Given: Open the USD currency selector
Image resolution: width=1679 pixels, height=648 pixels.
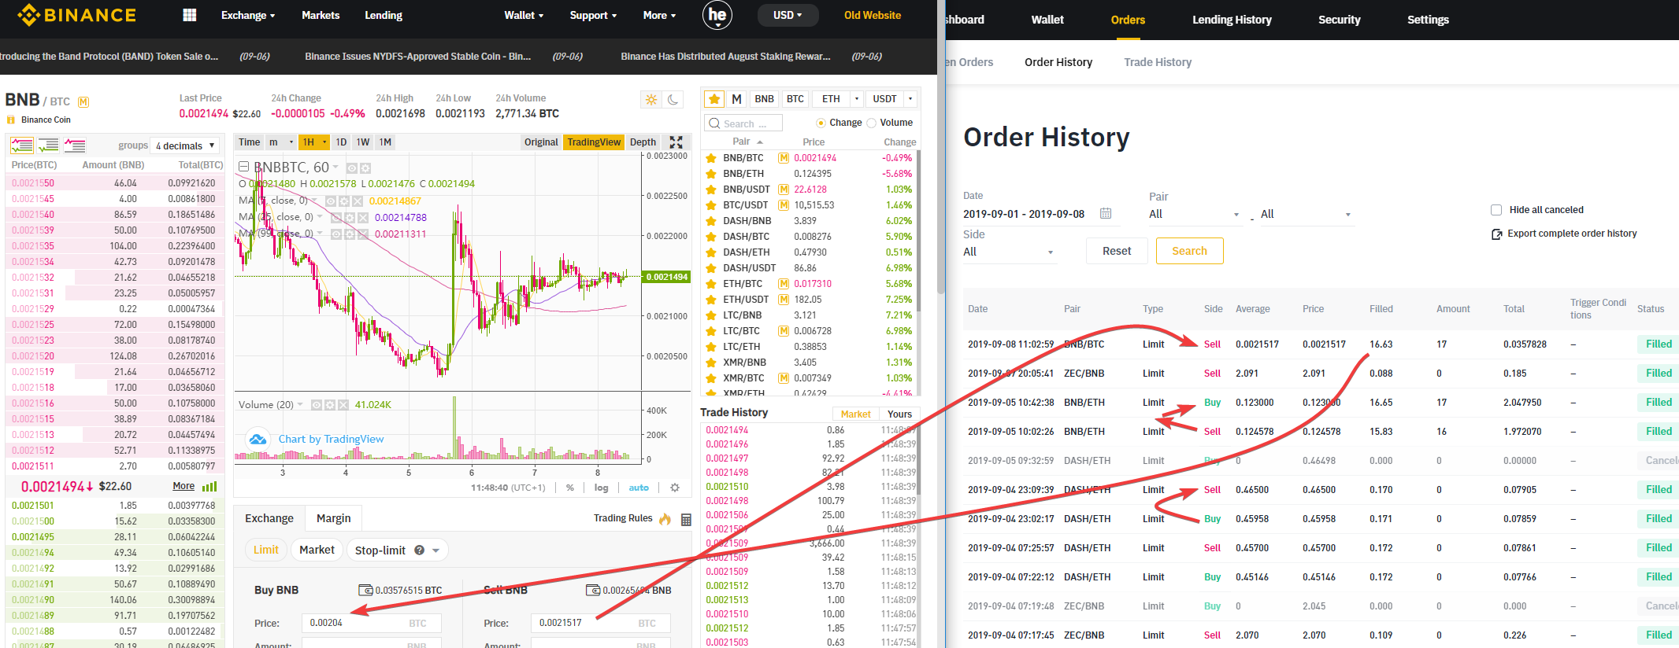Looking at the screenshot, I should coord(788,15).
